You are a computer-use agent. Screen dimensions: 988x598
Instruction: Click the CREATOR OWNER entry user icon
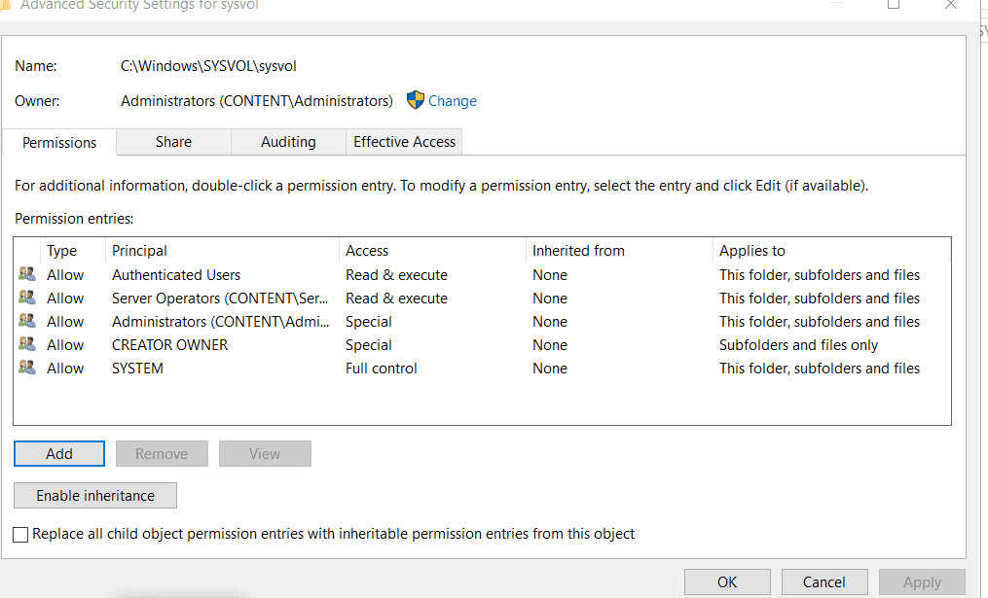27,345
